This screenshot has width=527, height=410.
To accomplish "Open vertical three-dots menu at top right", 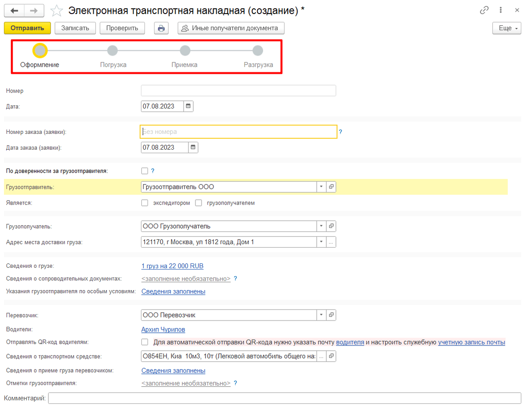I will (x=501, y=11).
